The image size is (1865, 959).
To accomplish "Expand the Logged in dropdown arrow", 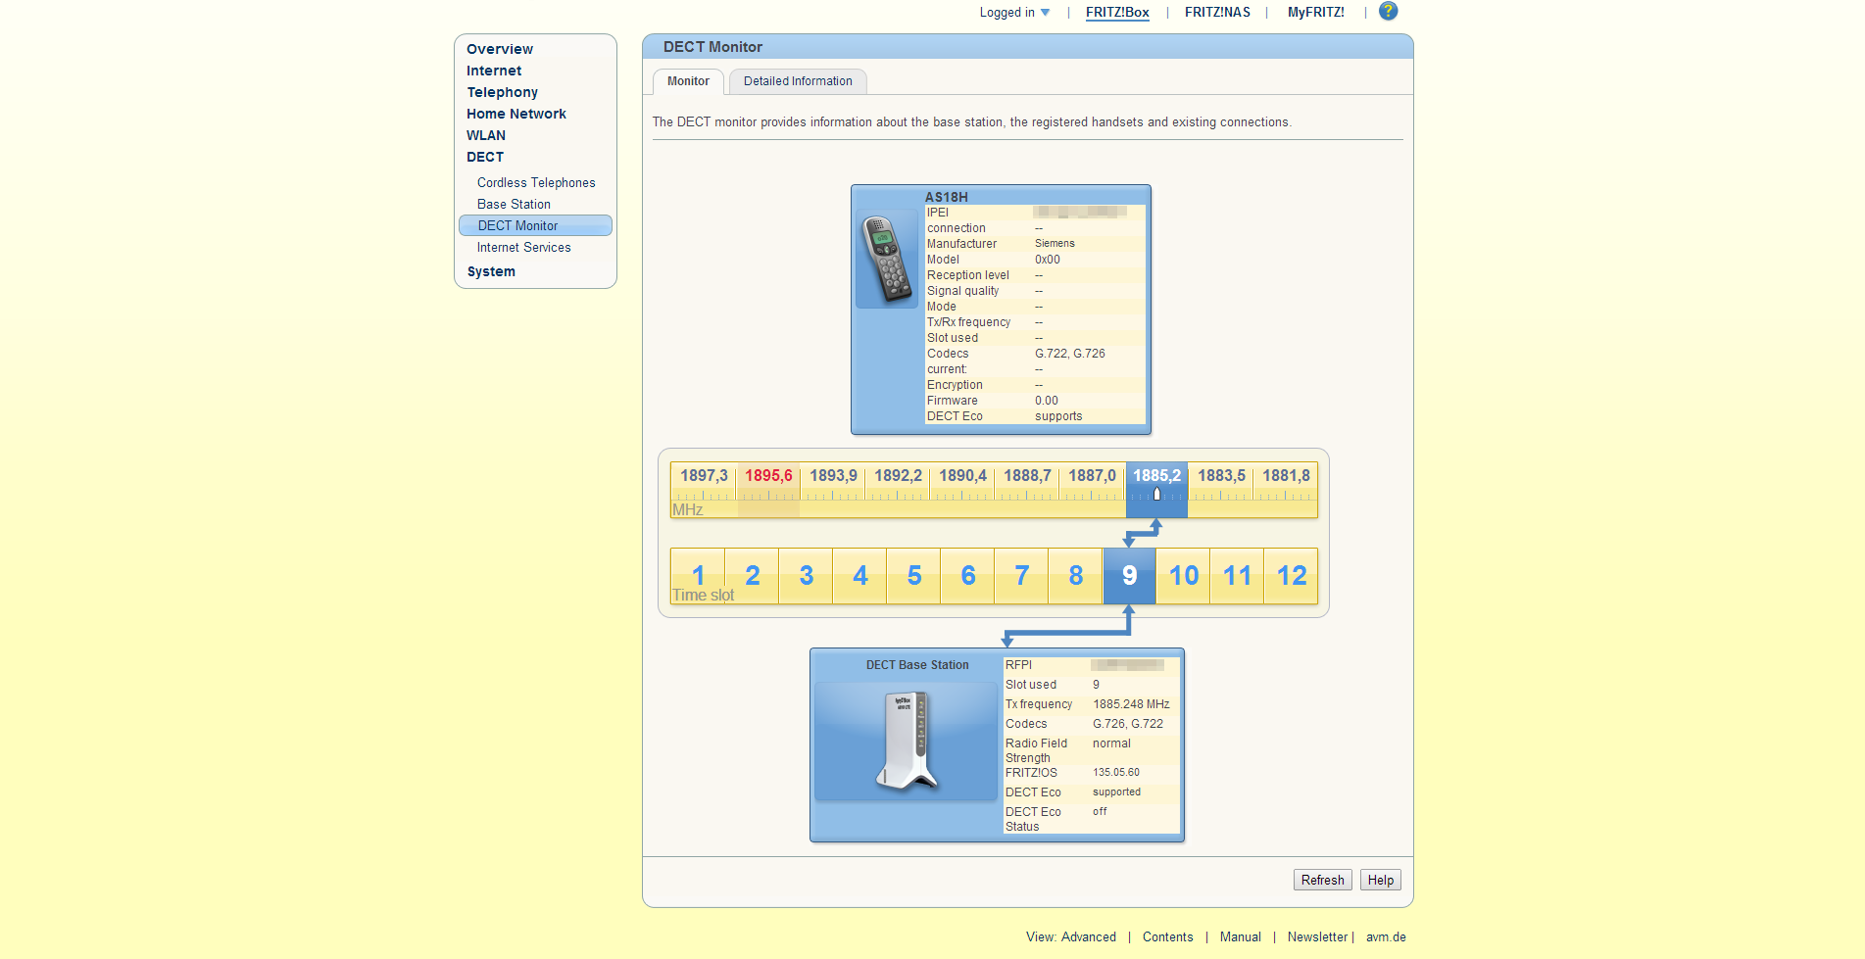I will pos(1045,13).
